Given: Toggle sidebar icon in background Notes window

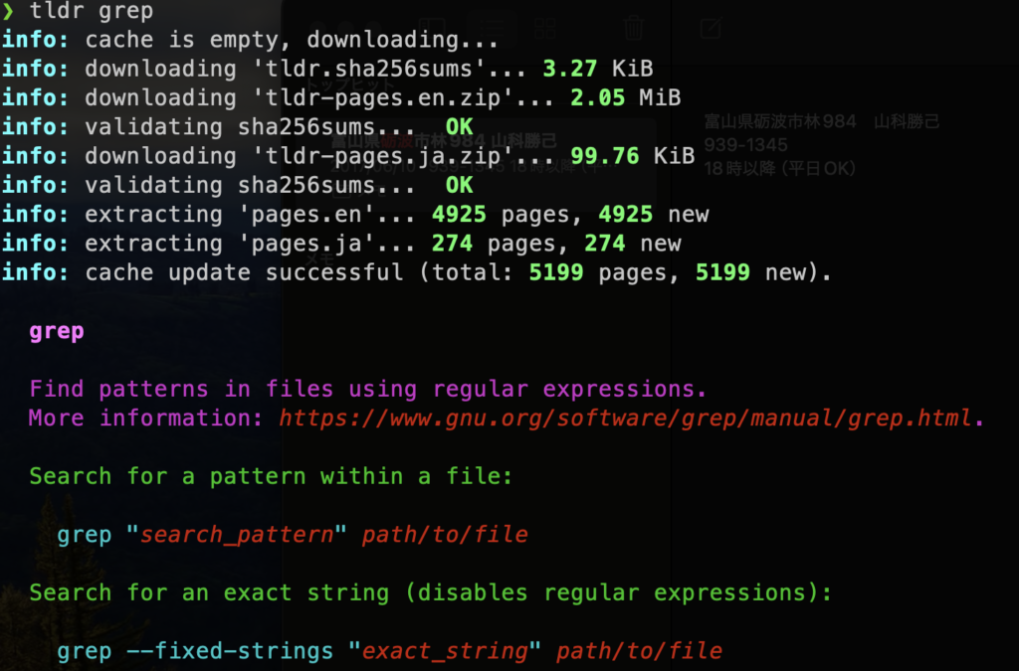Looking at the screenshot, I should pos(430,28).
